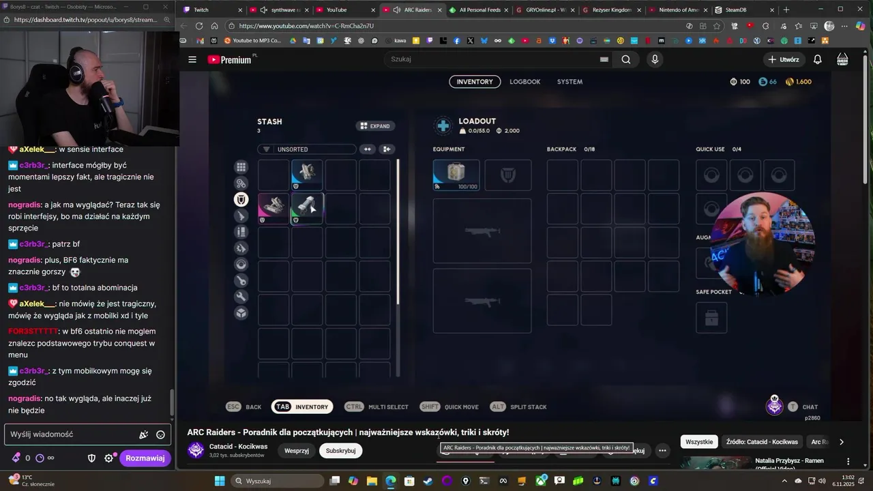Click the green-corner item in the stash

pos(307,209)
